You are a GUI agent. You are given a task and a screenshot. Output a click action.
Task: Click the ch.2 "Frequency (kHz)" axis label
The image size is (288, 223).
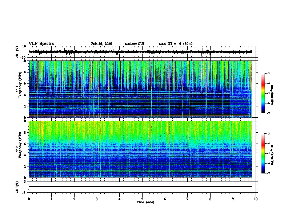[x=20, y=145]
